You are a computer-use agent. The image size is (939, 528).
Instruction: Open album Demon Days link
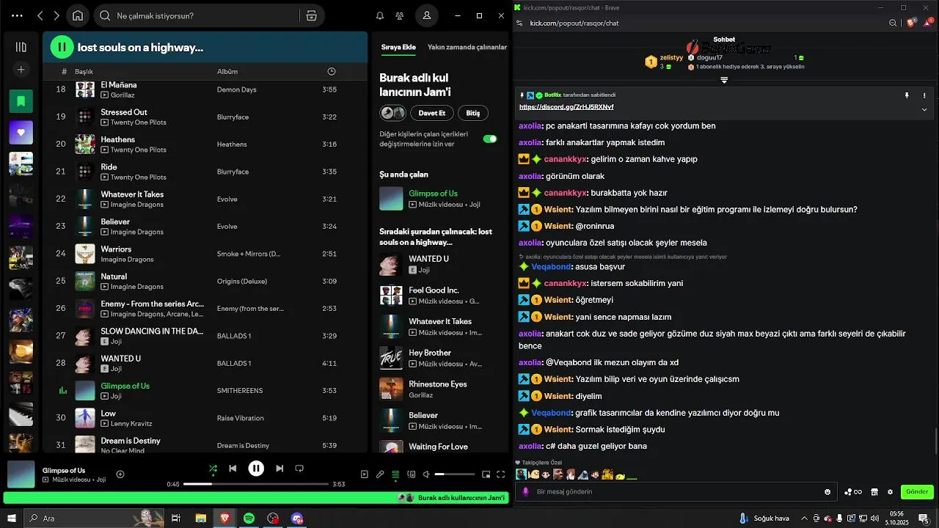238,89
